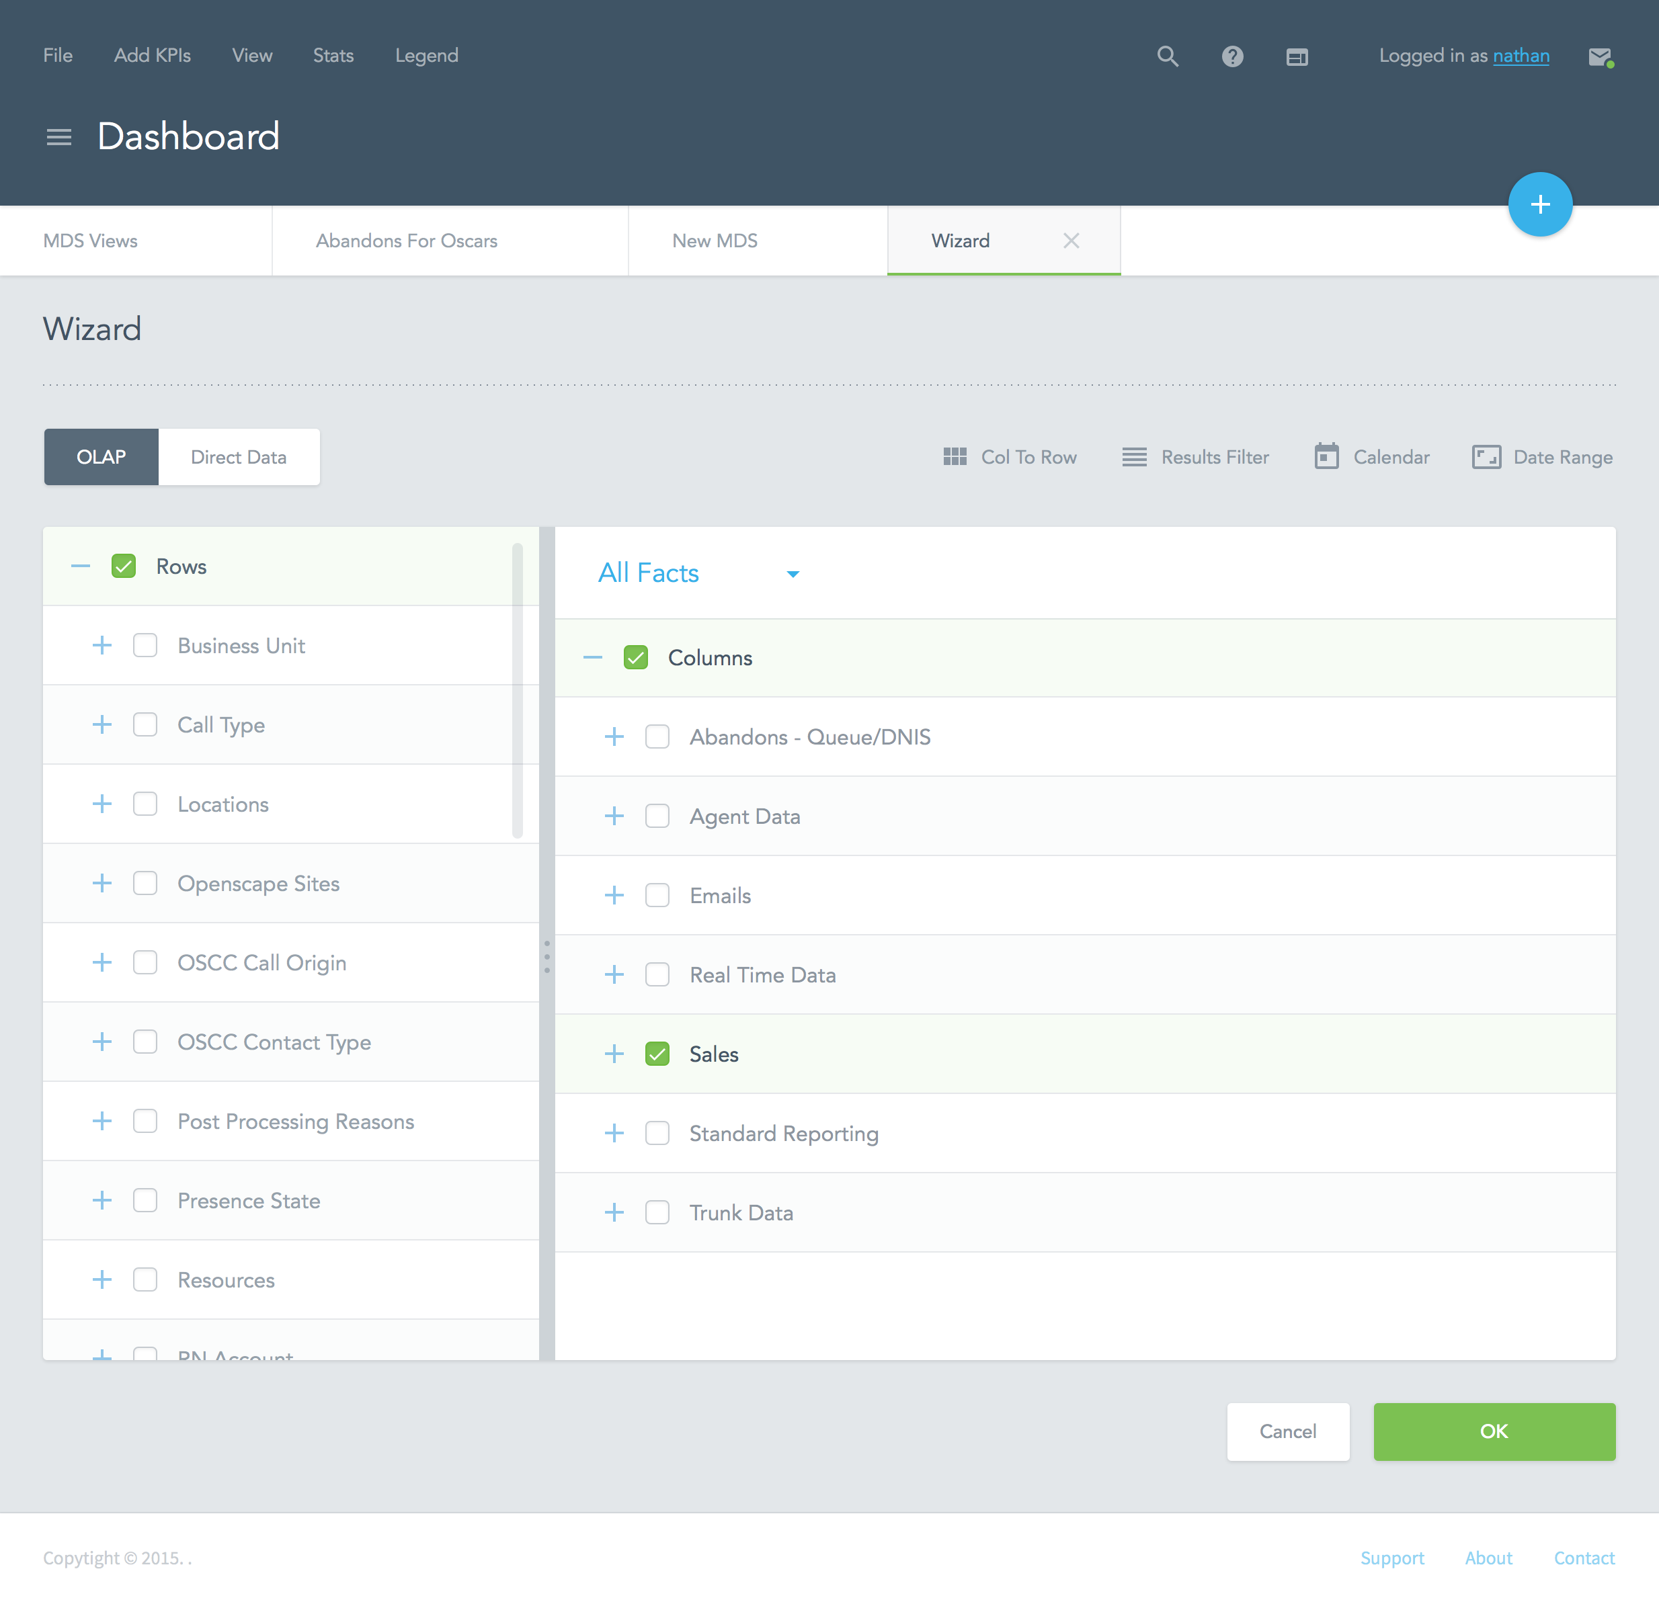The image size is (1659, 1602).
Task: Expand the Call Type row item
Action: point(102,724)
